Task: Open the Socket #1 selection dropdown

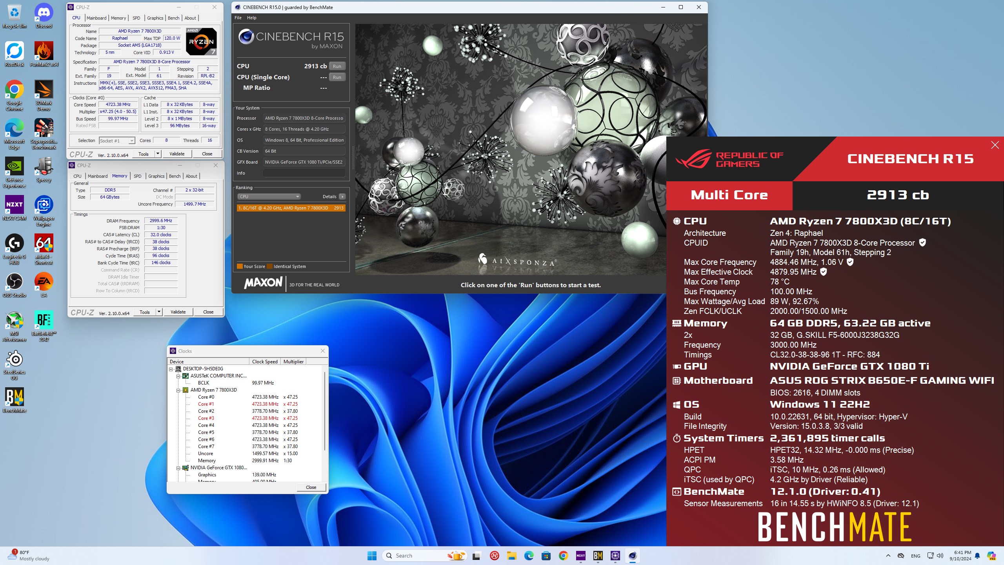Action: point(116,140)
